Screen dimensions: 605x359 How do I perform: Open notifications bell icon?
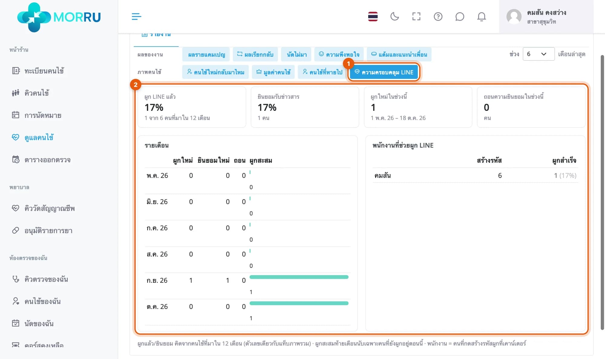point(481,16)
